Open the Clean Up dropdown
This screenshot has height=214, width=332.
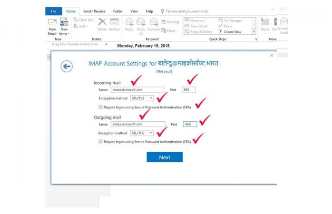(84, 19)
